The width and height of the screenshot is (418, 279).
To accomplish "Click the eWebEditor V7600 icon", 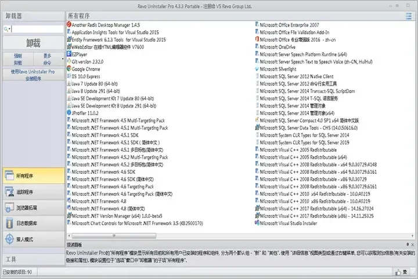I will 69,46.
